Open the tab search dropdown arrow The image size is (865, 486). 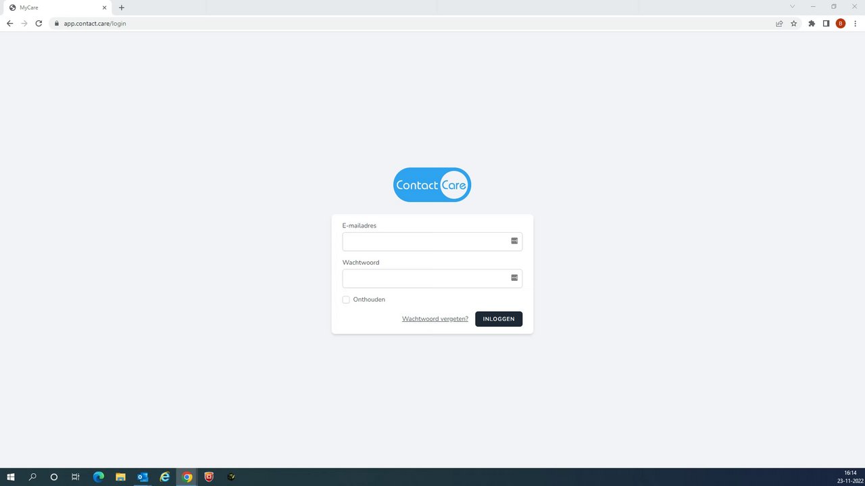click(792, 6)
